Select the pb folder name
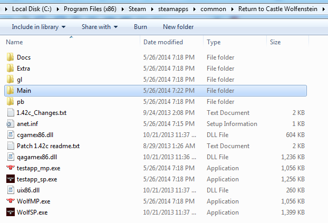The height and width of the screenshot is (223, 328). tap(21, 102)
